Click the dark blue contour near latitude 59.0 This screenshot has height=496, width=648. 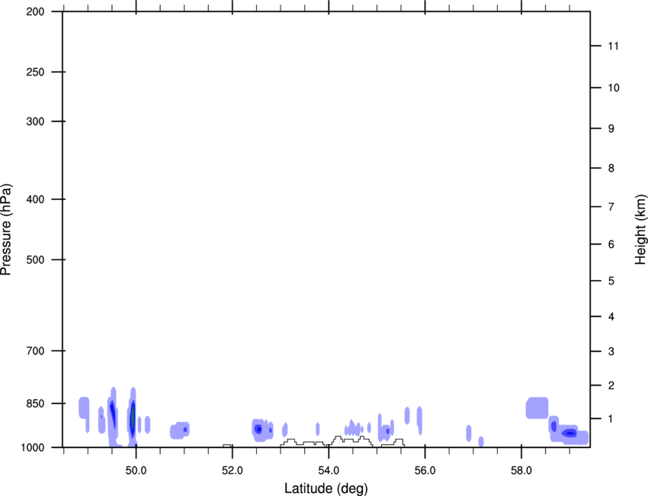[569, 433]
